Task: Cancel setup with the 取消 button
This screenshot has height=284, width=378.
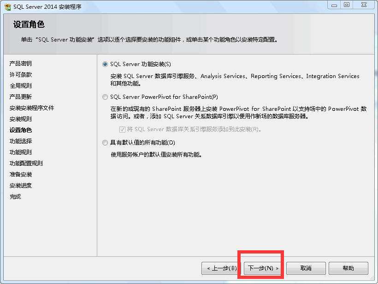Action: (306, 268)
